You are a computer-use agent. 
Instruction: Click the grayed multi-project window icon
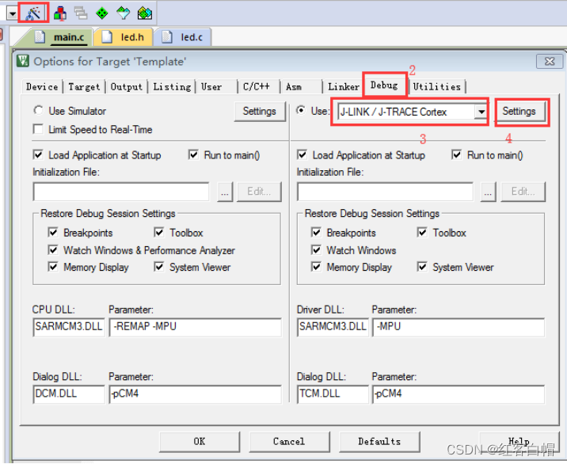[81, 13]
